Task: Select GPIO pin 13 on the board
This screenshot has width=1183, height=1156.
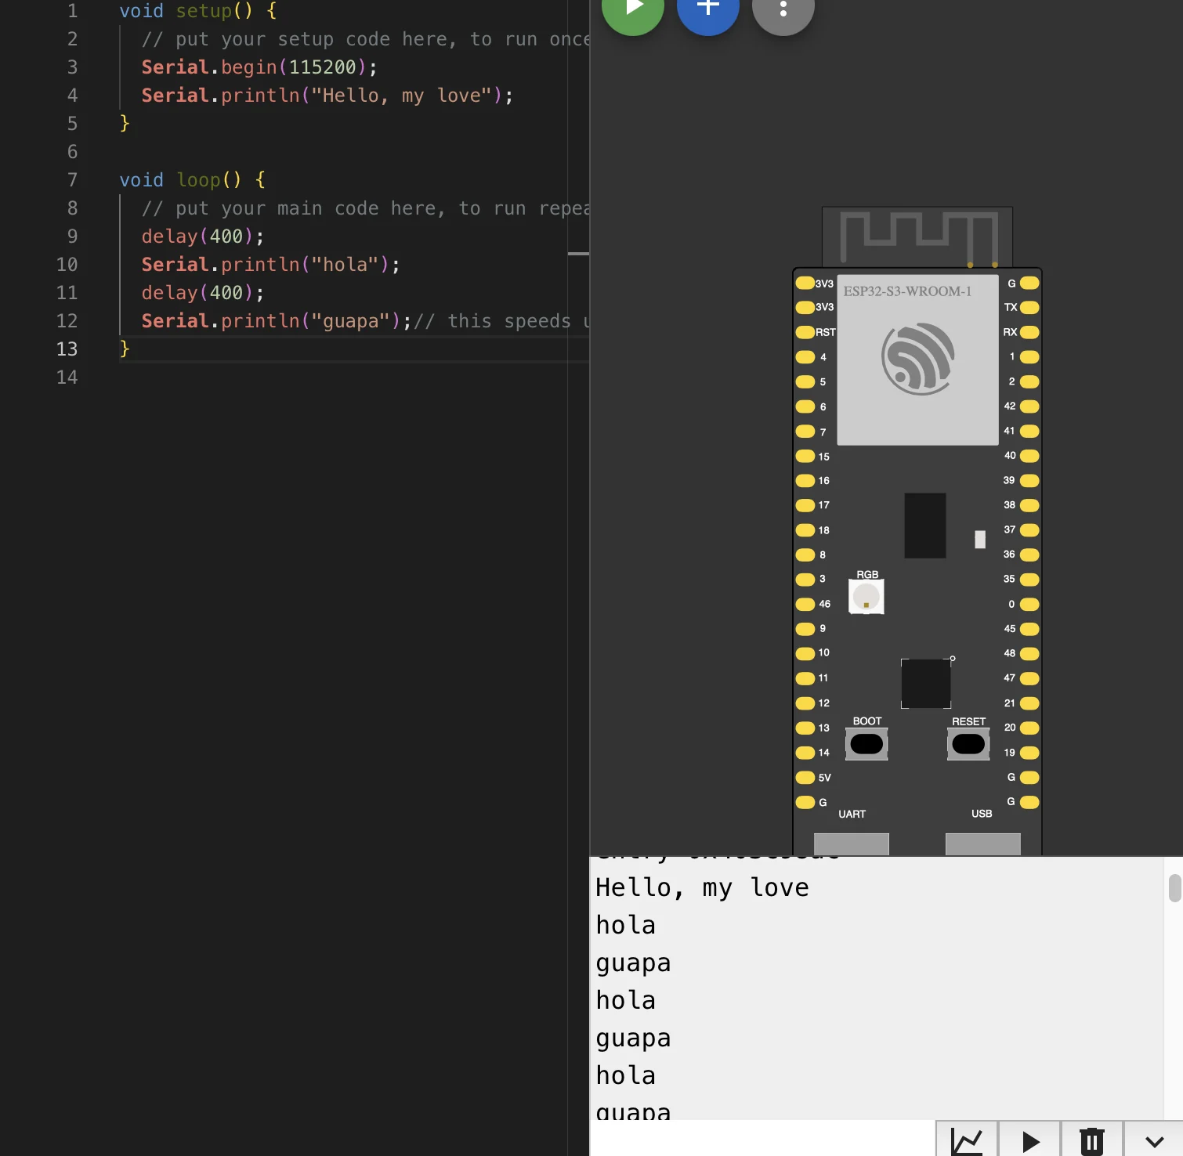Action: tap(805, 728)
